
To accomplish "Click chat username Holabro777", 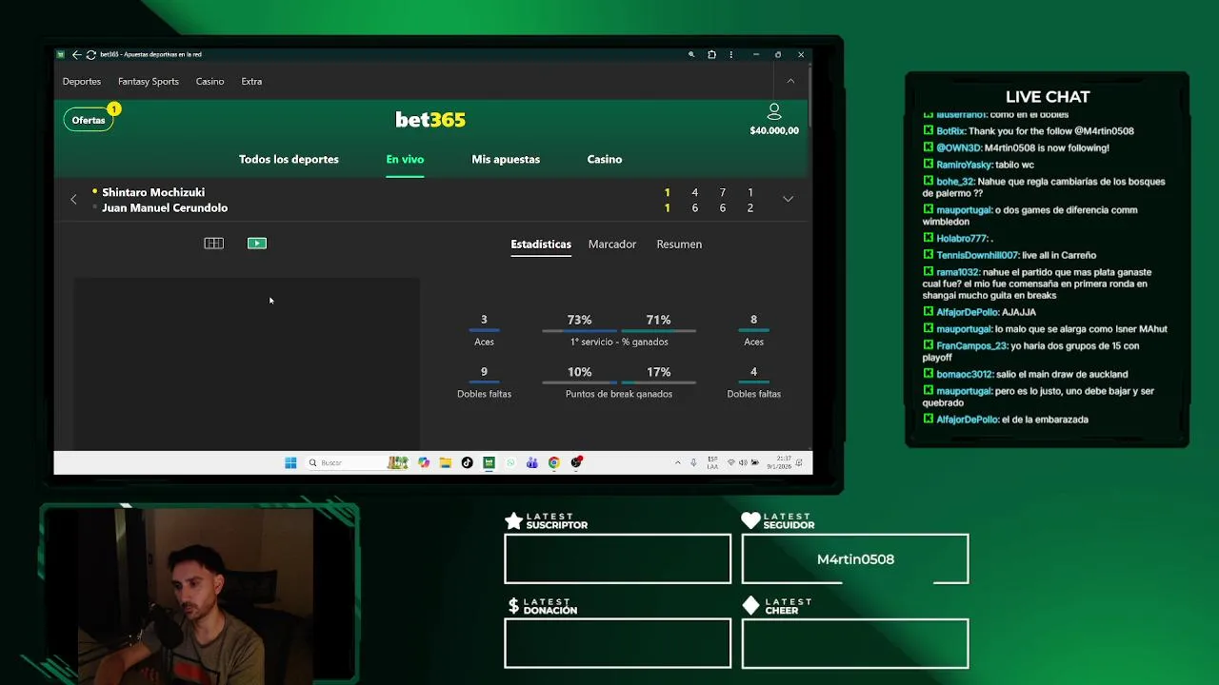I will pos(962,239).
